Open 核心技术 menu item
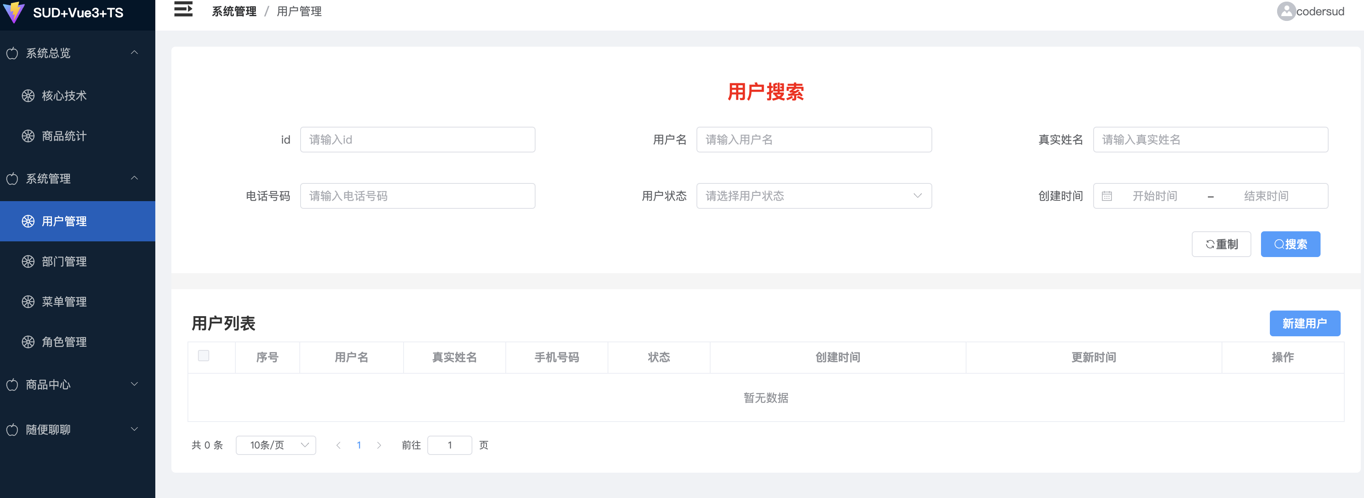 tap(77, 96)
